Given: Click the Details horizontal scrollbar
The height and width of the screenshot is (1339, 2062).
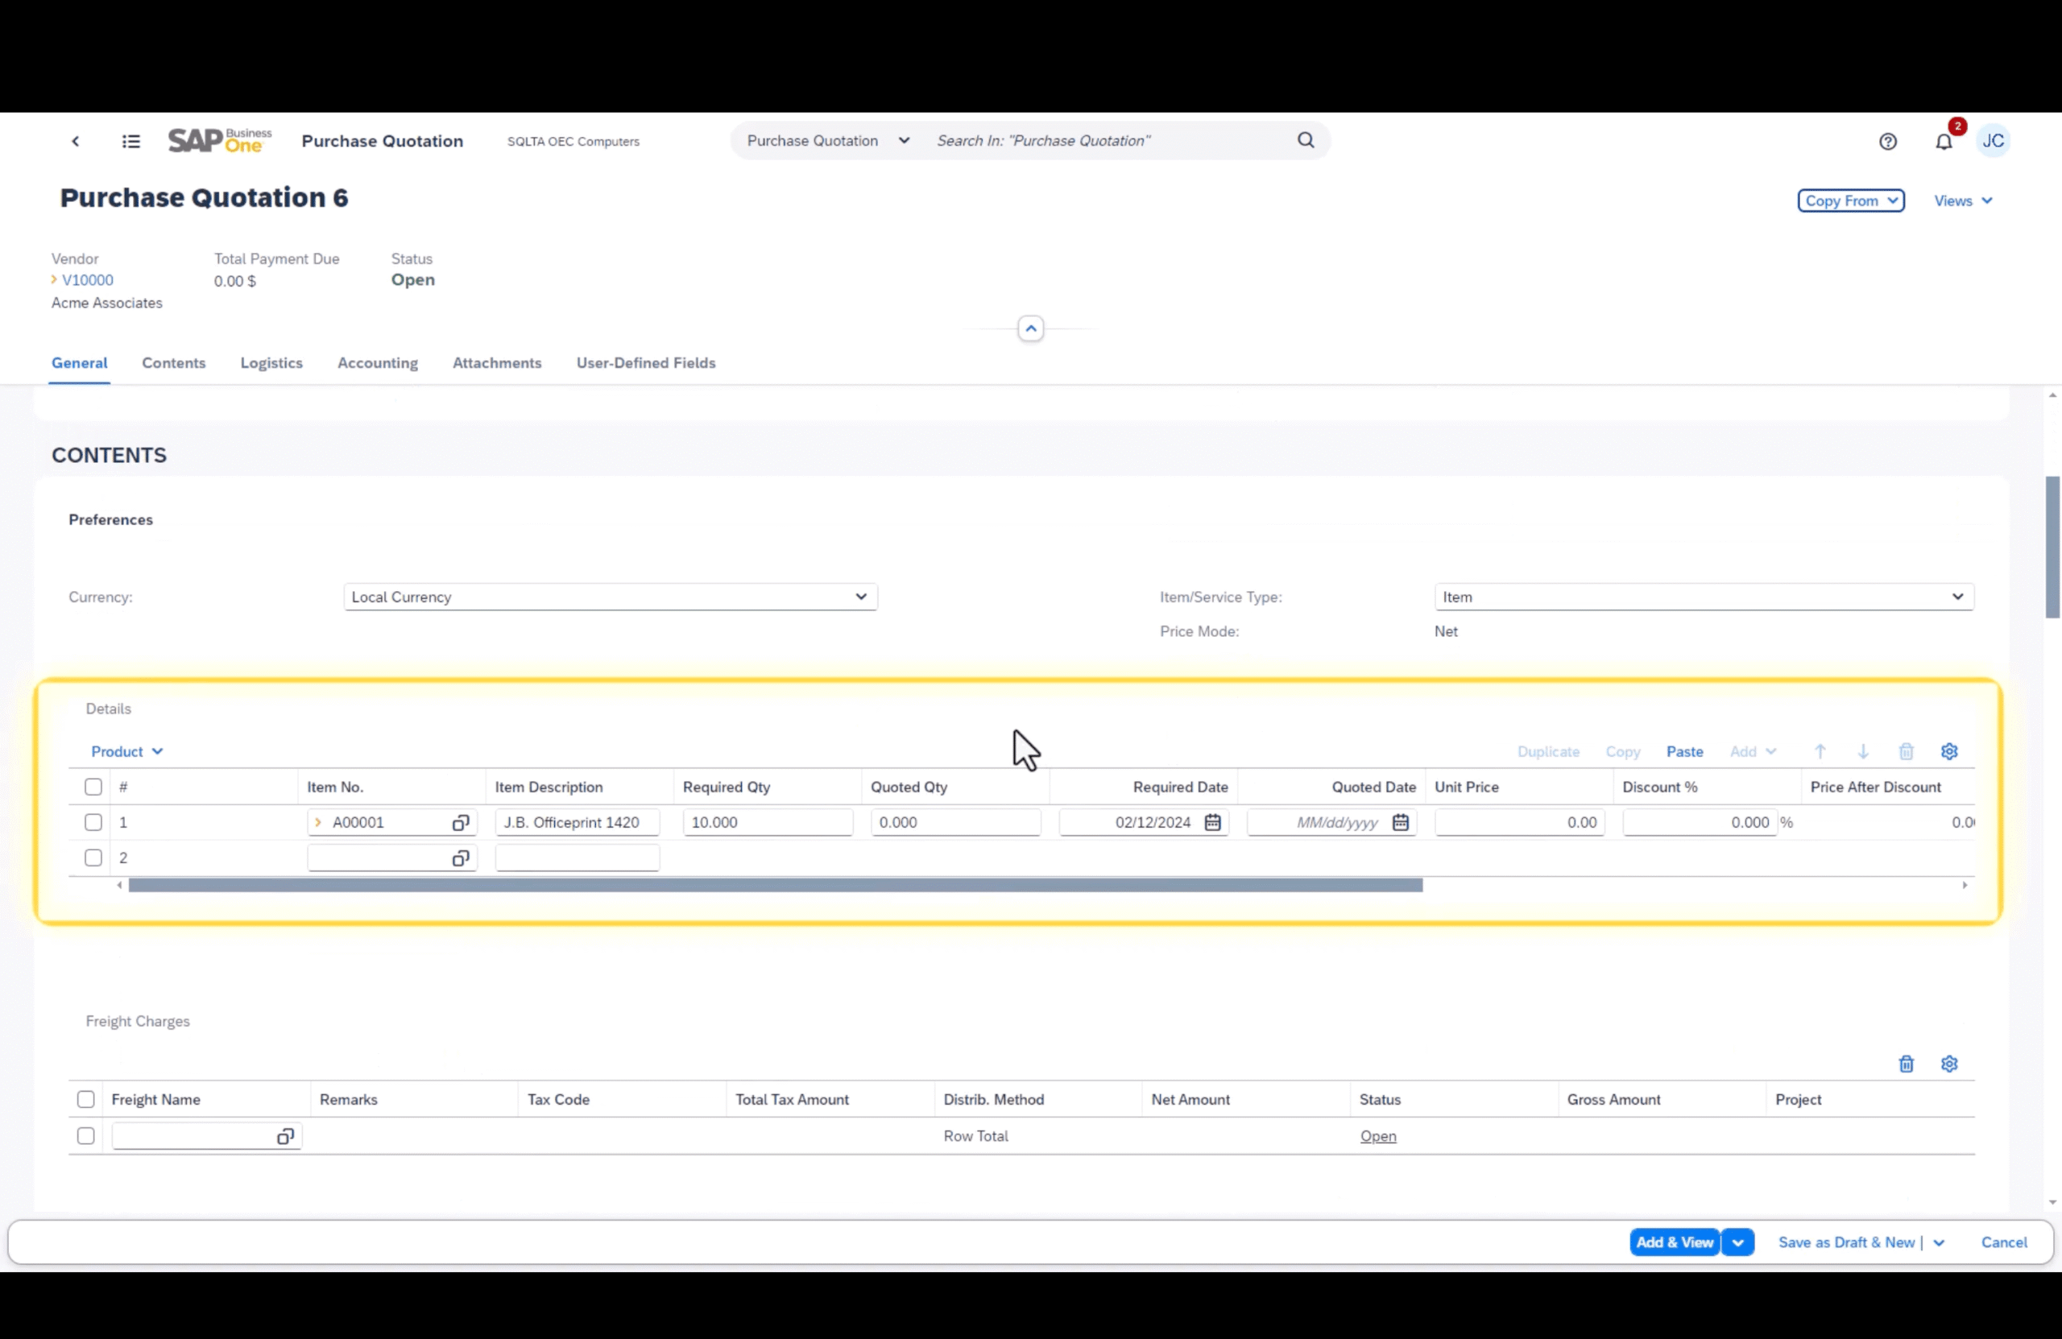Looking at the screenshot, I should 776,885.
